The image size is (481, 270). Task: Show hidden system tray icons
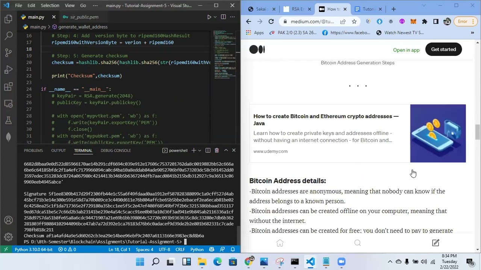click(390, 262)
